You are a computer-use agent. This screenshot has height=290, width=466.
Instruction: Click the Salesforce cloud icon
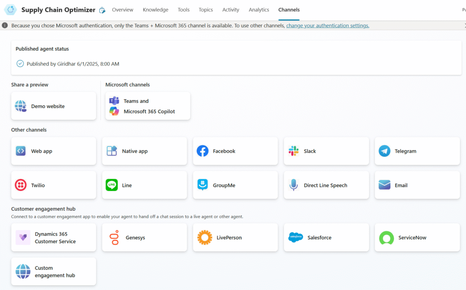[296, 237]
